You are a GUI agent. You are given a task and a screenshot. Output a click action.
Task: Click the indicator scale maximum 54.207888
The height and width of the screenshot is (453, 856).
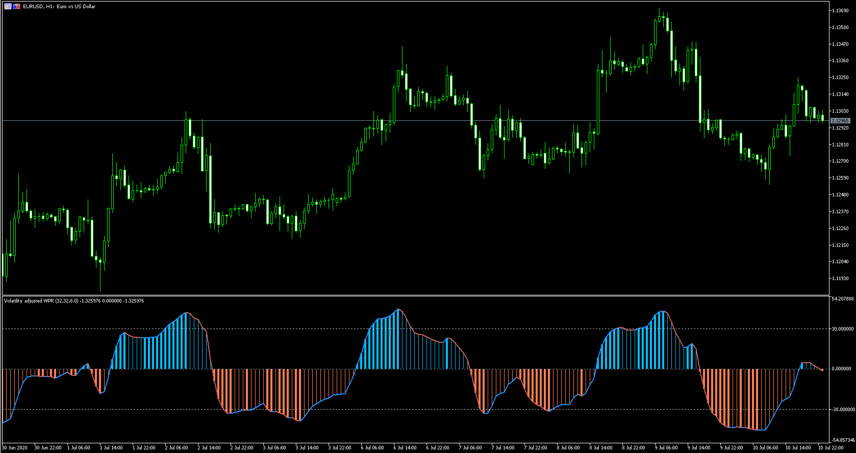[x=843, y=299]
